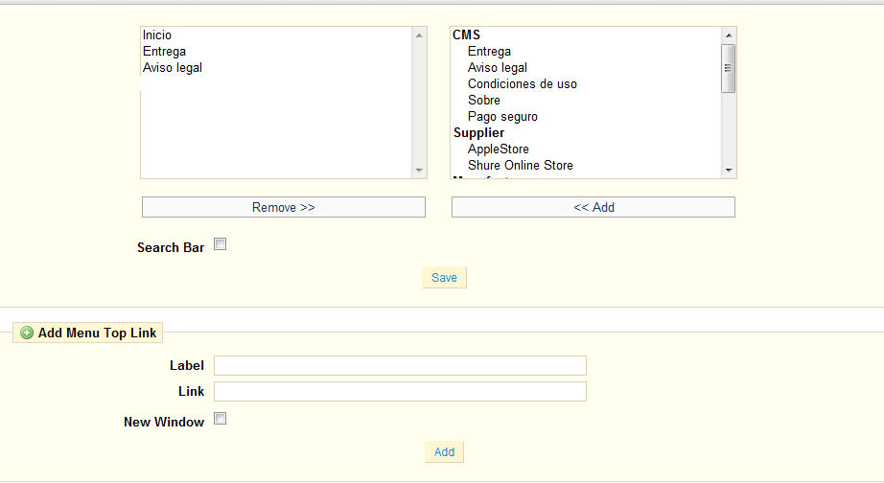Click the Remove >> button
The image size is (884, 483).
pyautogui.click(x=284, y=207)
